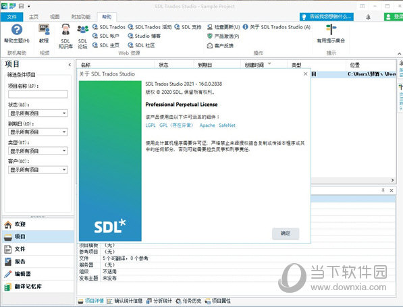Open the File tab
403x307 pixels.
[12, 17]
